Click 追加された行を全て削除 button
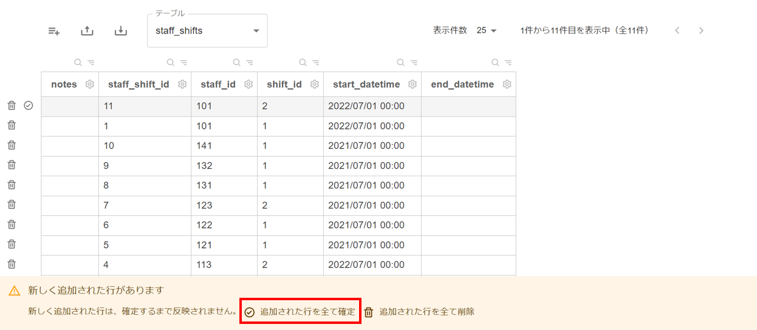Image resolution: width=757 pixels, height=330 pixels. pyautogui.click(x=419, y=312)
